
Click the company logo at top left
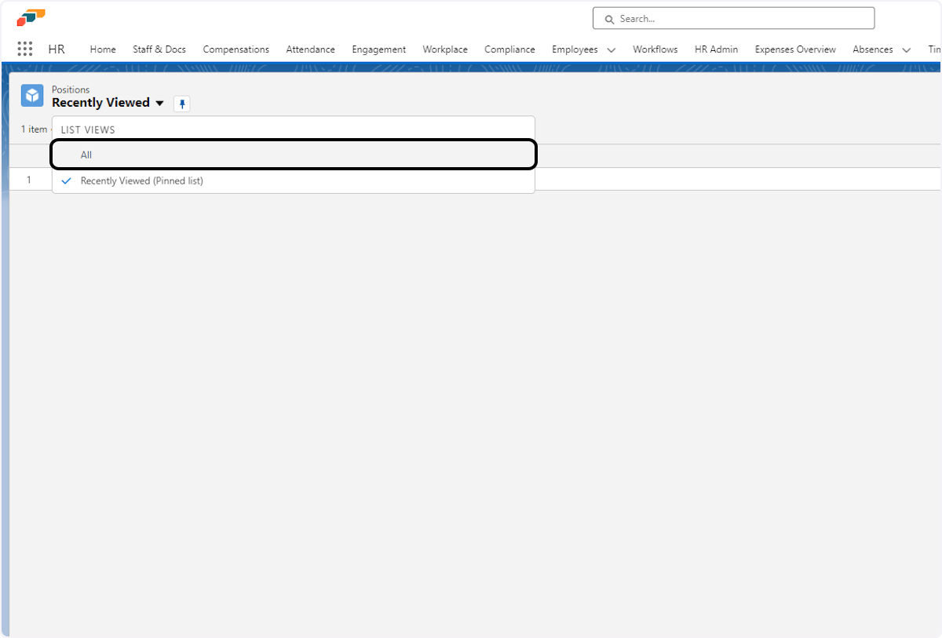tap(31, 17)
